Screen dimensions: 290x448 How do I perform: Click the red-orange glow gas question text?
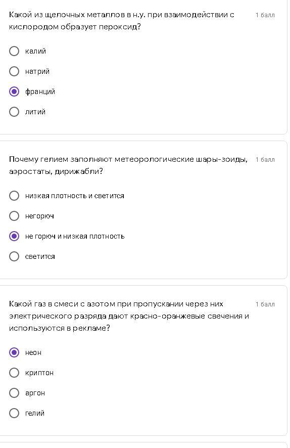coord(129,316)
